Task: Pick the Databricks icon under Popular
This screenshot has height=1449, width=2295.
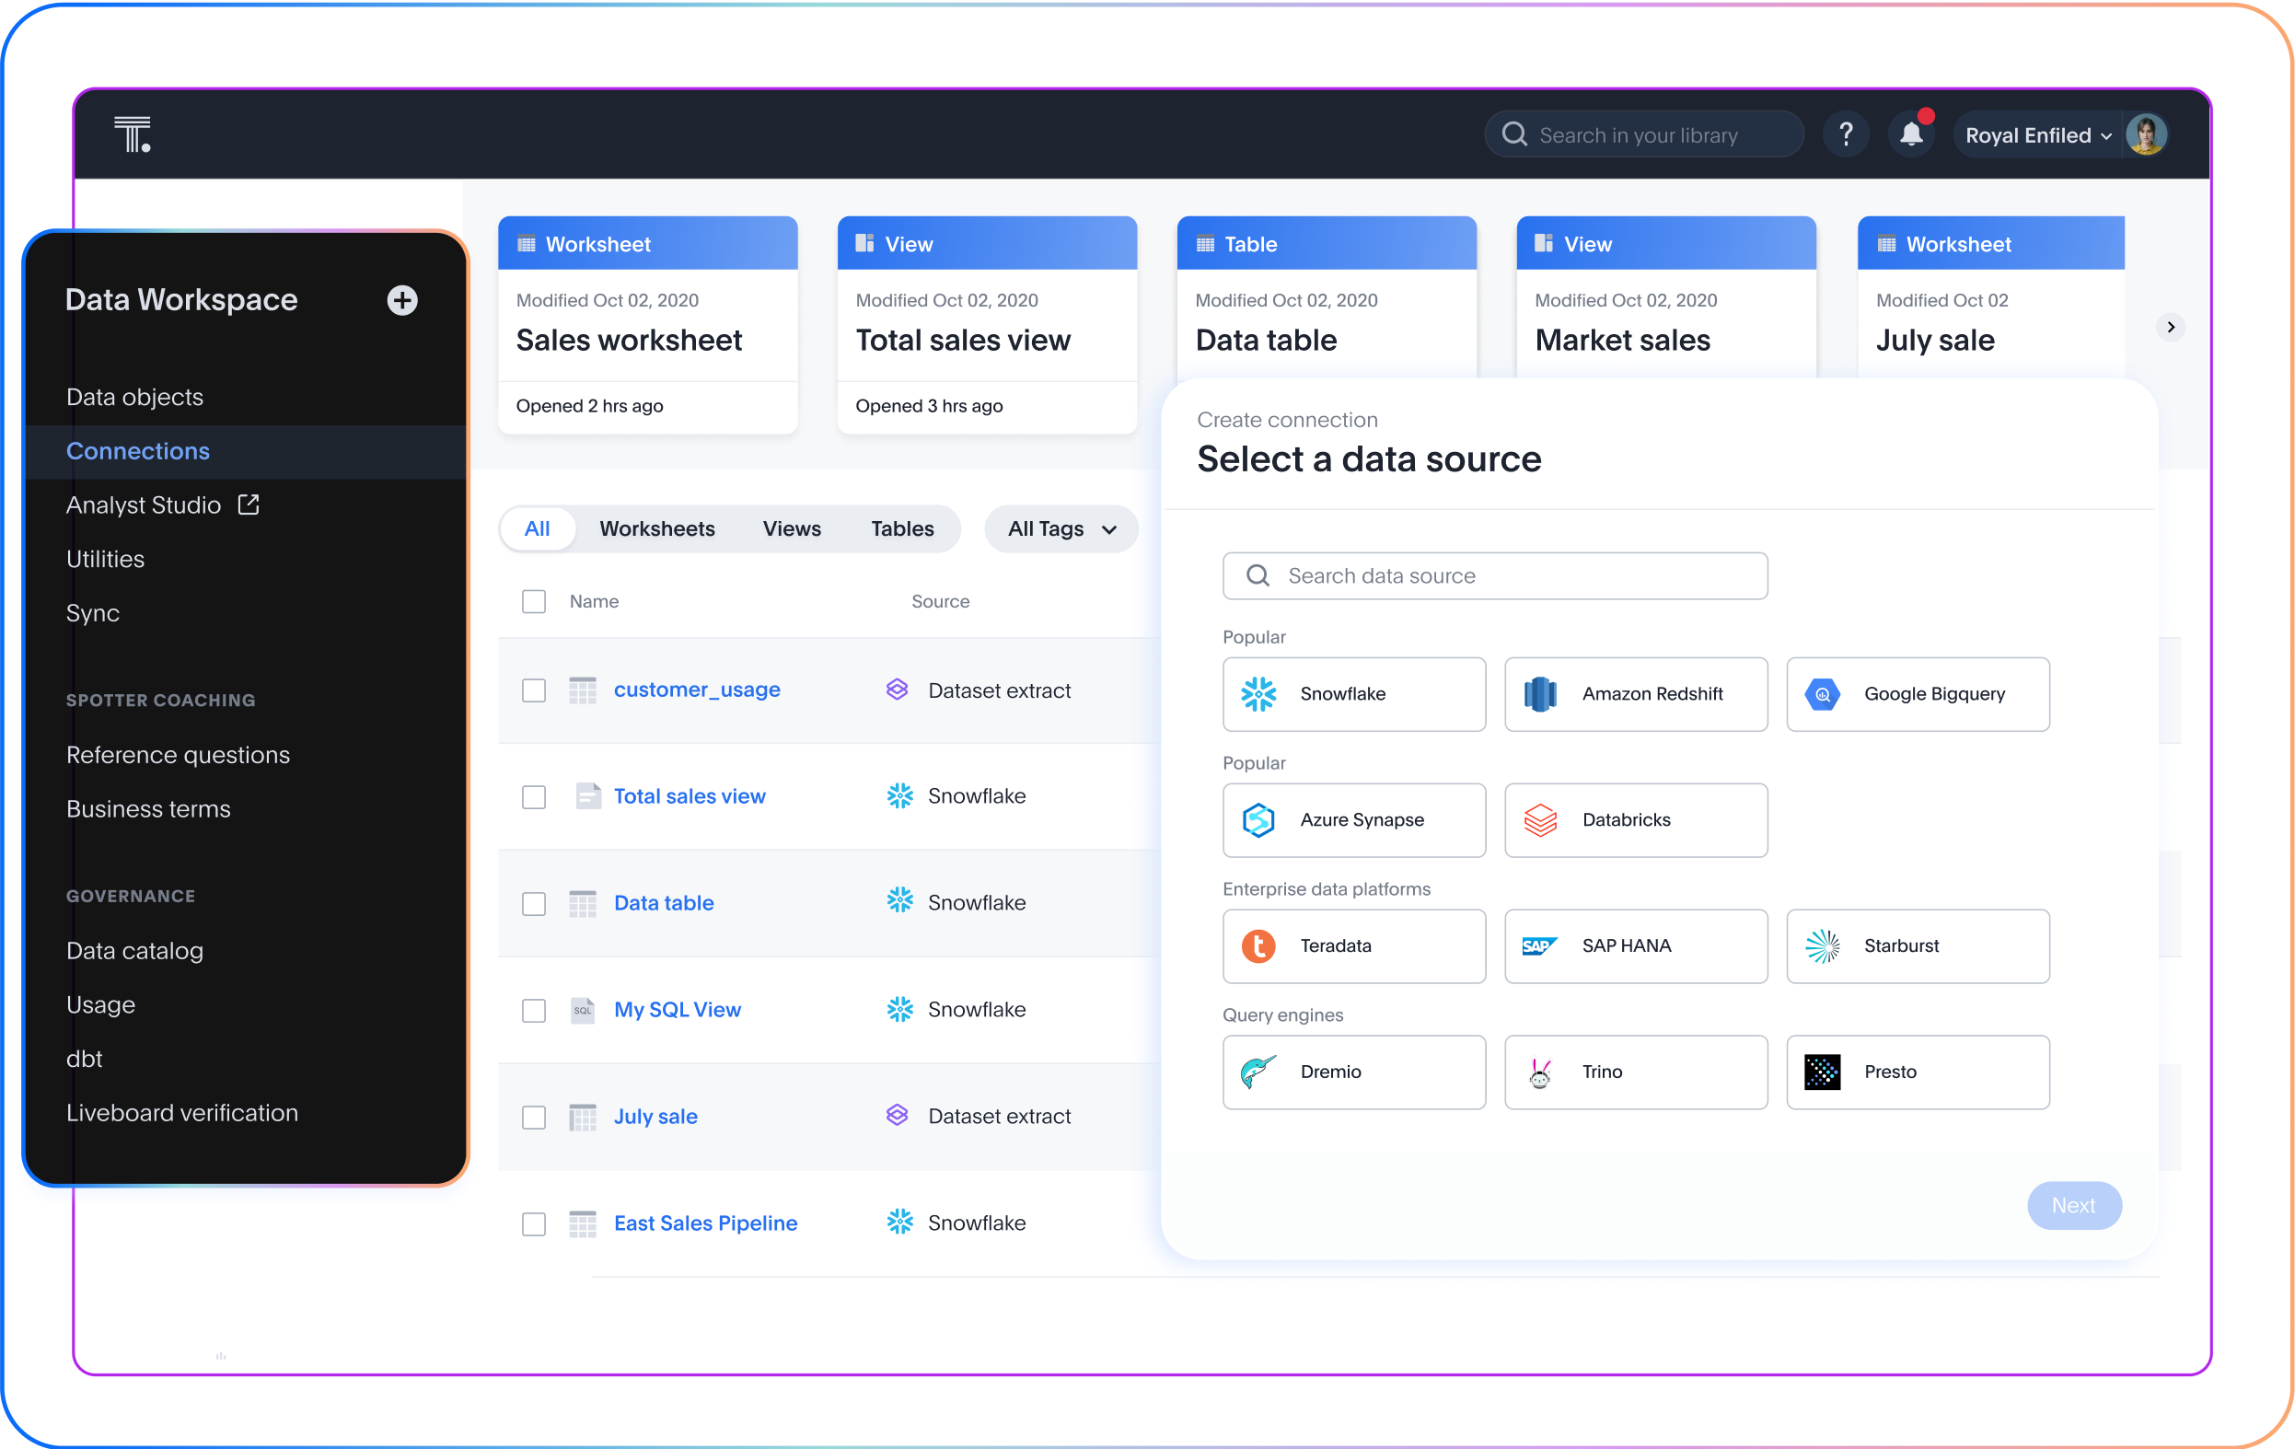Action: click(1541, 820)
